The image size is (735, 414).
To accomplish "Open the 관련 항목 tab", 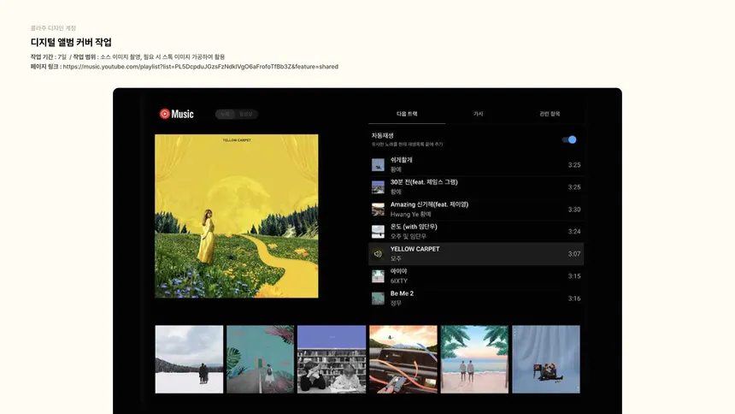I will coord(550,114).
